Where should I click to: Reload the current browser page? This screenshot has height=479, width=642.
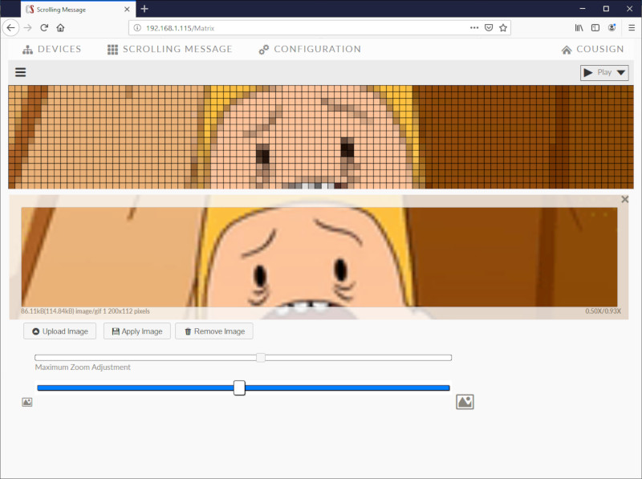(x=44, y=27)
